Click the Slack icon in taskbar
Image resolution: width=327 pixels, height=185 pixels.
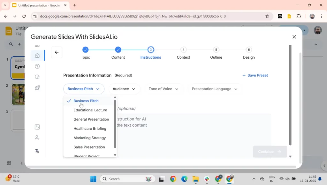tap(207, 179)
